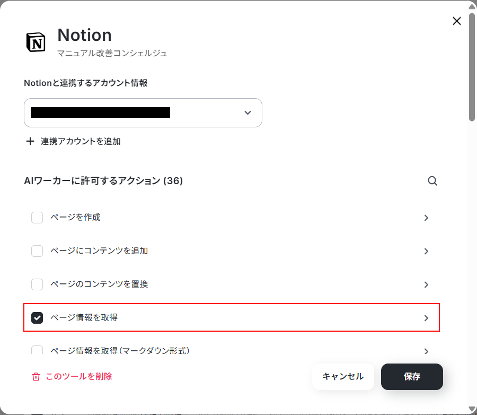This screenshot has width=477, height=415.
Task: Click the dialog vertical scrollbar thumb
Action: tap(472, 66)
